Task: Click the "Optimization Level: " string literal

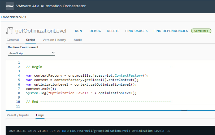Action: pos(70,93)
